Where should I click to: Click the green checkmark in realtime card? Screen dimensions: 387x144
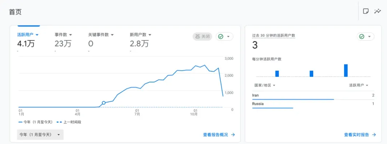pyautogui.click(x=362, y=36)
